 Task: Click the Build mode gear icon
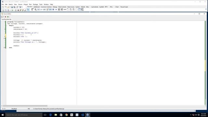pyautogui.click(x=8, y=10)
